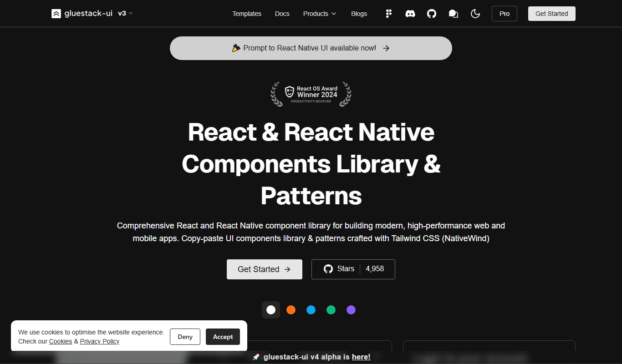
Task: Accept cookies in the consent popup
Action: point(223,337)
